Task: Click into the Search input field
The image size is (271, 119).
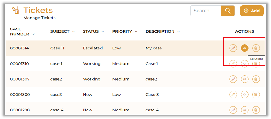Action: [x=205, y=11]
